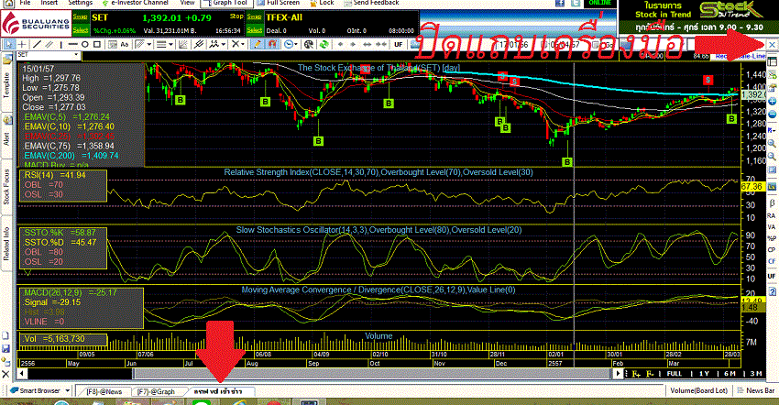Toggle the magnet snap icon
The image size is (779, 405).
(x=272, y=45)
